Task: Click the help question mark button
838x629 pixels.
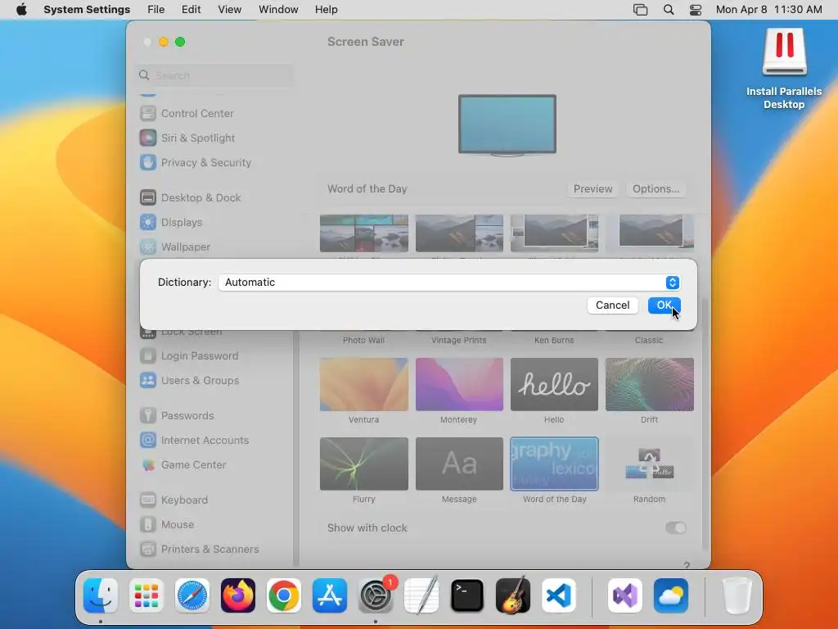Action: tap(687, 565)
